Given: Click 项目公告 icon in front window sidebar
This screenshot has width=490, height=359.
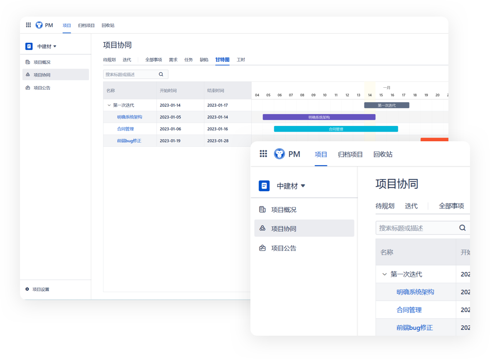Looking at the screenshot, I should pos(262,248).
